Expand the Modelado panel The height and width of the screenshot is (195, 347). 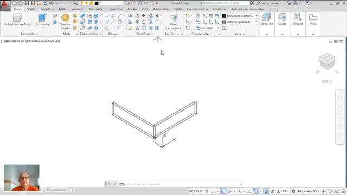point(29,34)
